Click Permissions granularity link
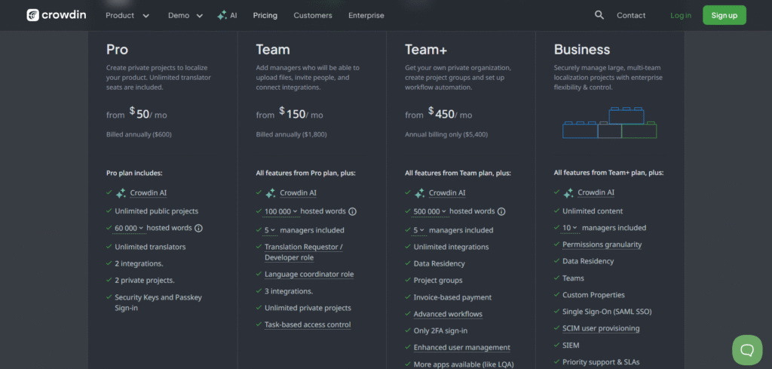 [x=602, y=244]
